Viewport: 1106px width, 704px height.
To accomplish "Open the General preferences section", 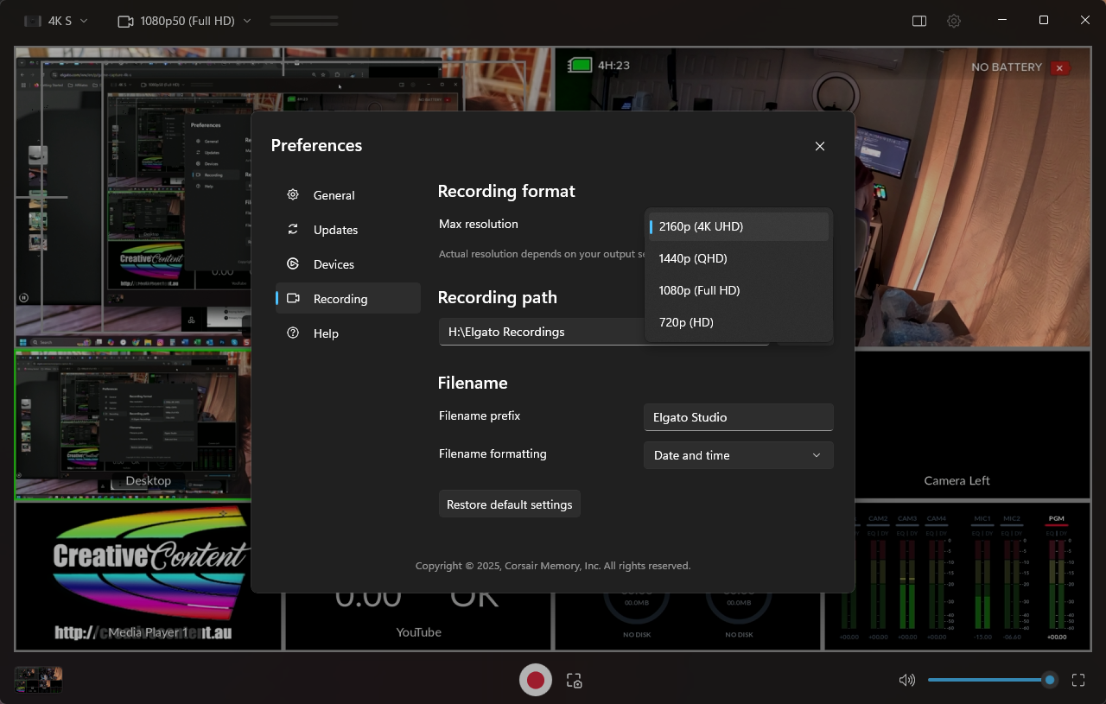I will (x=347, y=195).
